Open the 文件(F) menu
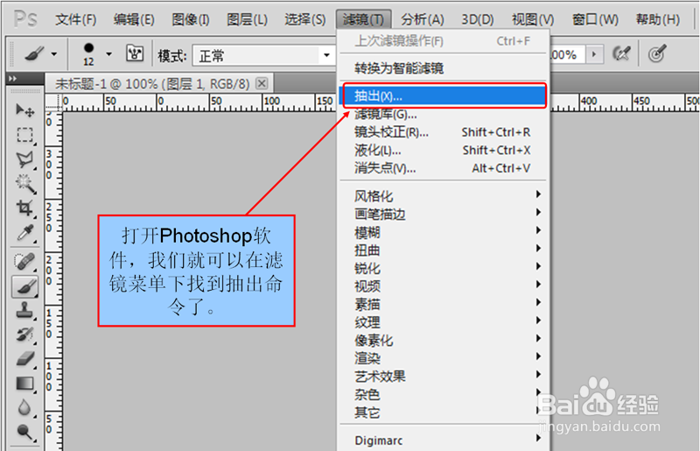Viewport: 700px width, 451px height. tap(76, 19)
